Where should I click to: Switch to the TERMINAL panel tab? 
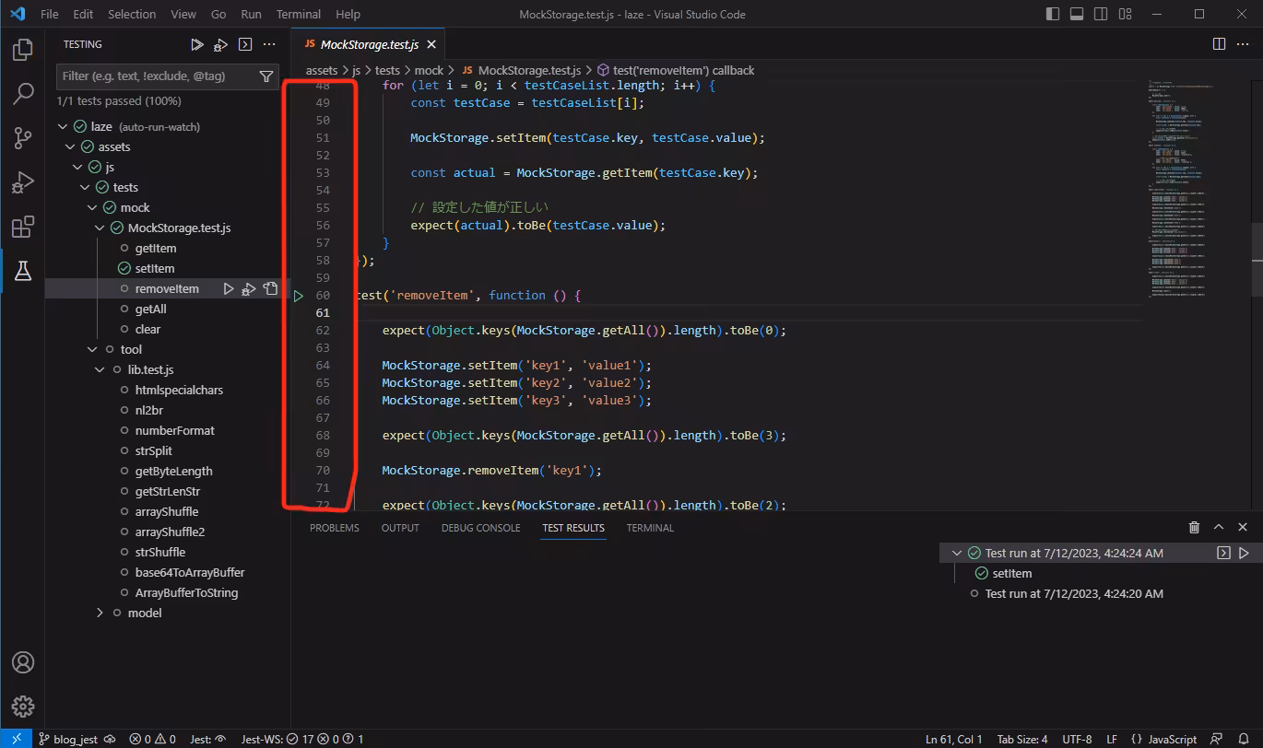pyautogui.click(x=650, y=528)
